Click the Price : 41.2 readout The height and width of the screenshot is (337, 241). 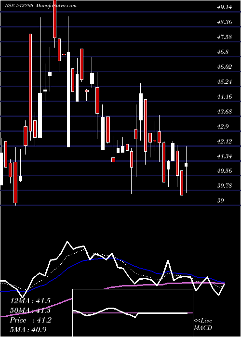click(x=31, y=320)
